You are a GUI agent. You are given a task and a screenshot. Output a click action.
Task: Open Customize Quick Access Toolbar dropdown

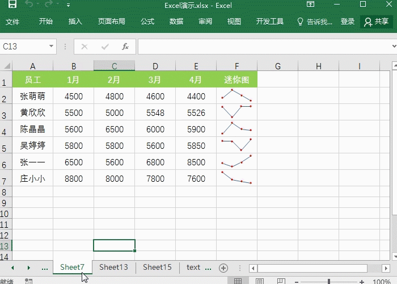point(69,5)
